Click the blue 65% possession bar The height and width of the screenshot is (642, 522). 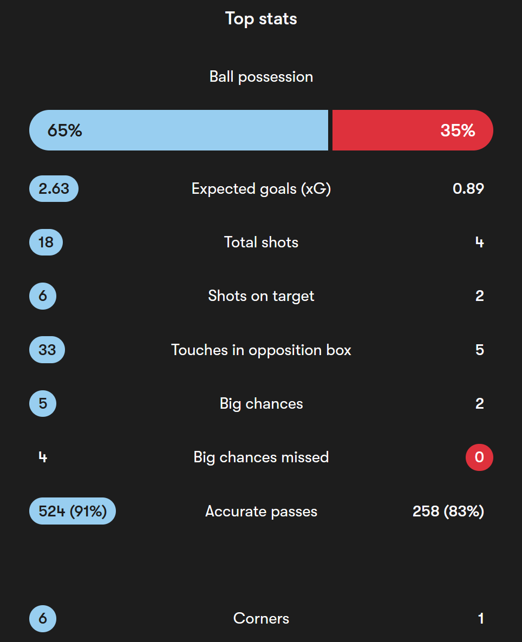179,130
